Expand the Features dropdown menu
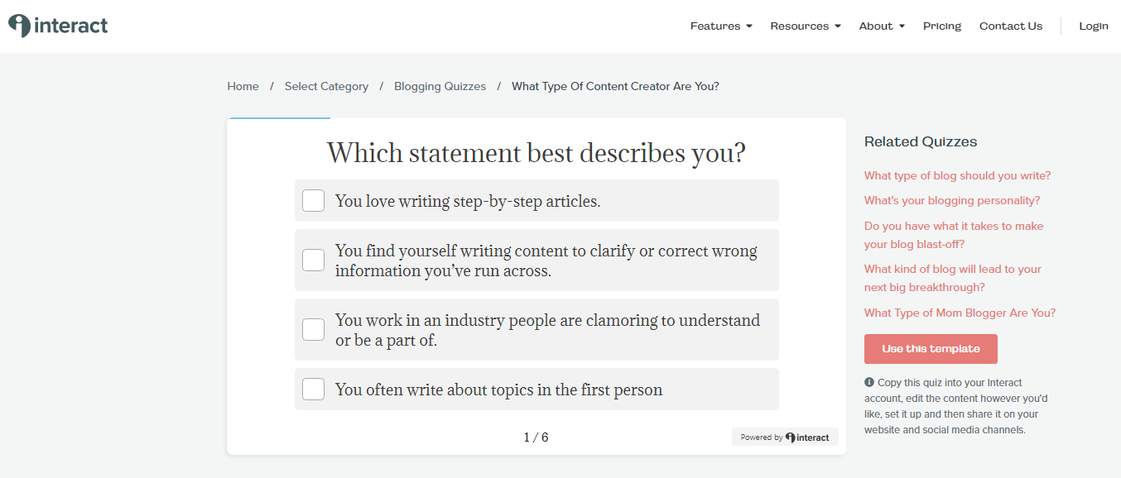Screen dimensions: 1121x478 click(721, 26)
